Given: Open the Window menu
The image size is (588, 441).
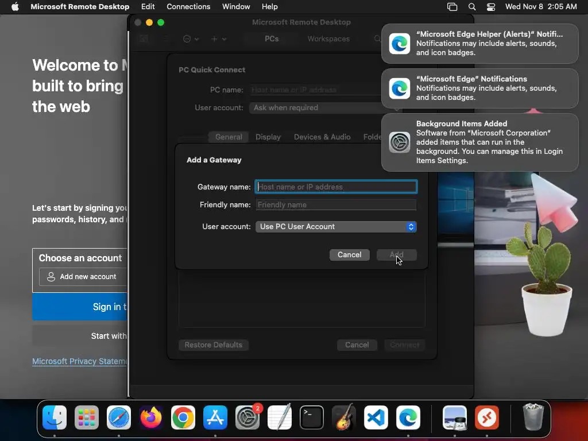Looking at the screenshot, I should pyautogui.click(x=236, y=7).
